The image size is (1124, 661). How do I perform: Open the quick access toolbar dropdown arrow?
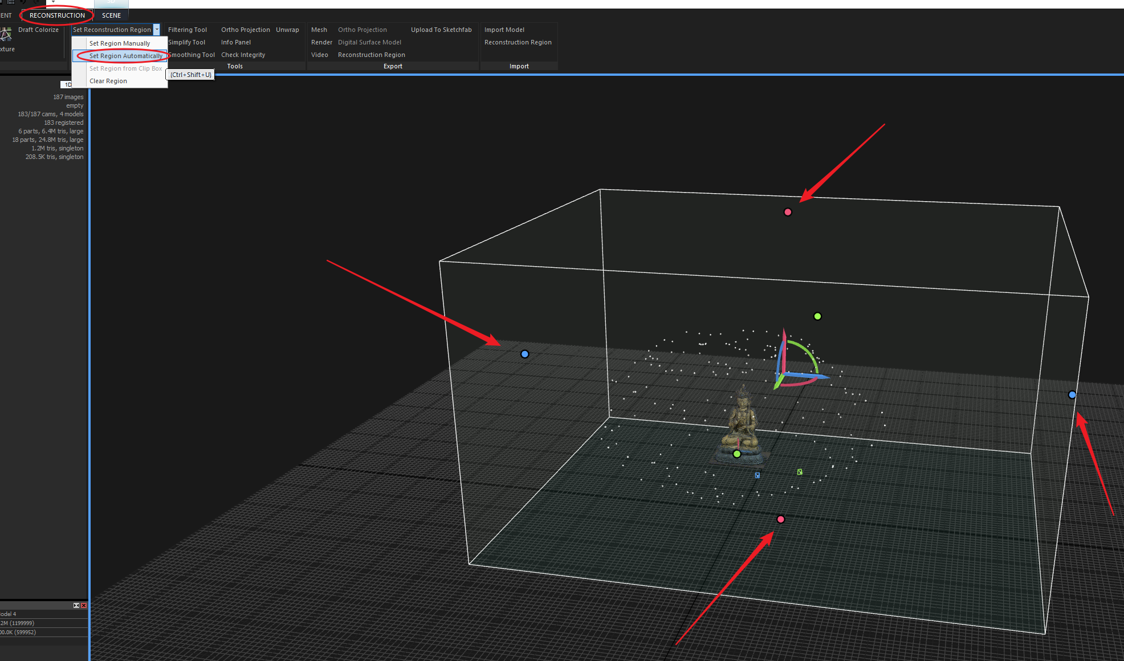53,2
